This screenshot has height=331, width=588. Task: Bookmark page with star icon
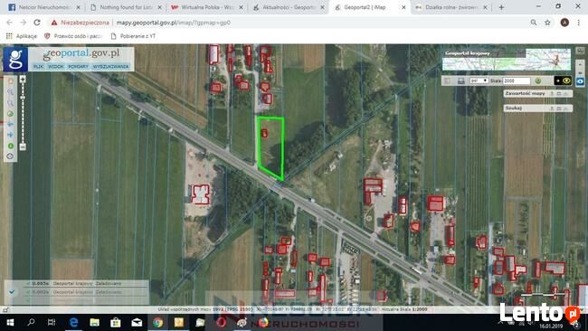click(547, 23)
